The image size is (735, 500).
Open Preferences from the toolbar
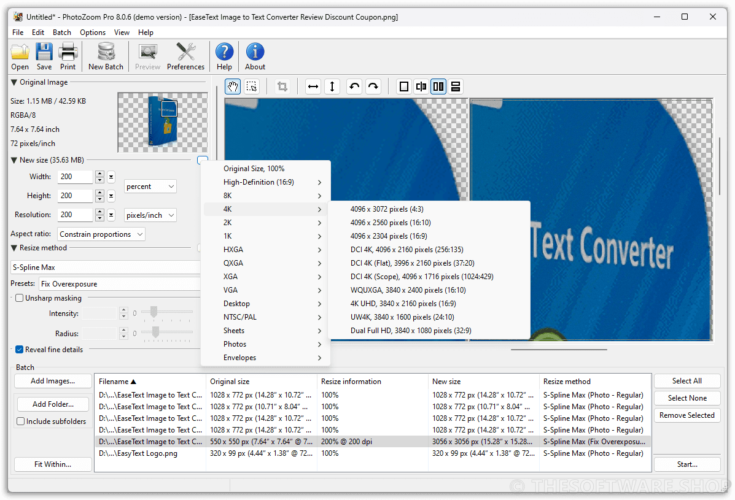(x=185, y=56)
